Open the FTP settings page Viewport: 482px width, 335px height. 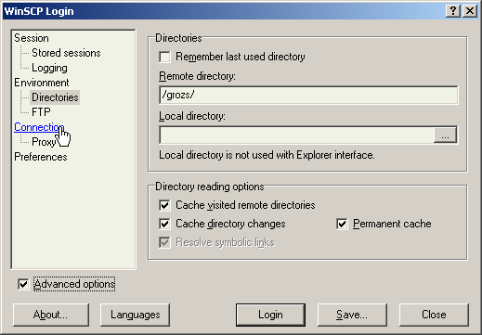point(41,112)
